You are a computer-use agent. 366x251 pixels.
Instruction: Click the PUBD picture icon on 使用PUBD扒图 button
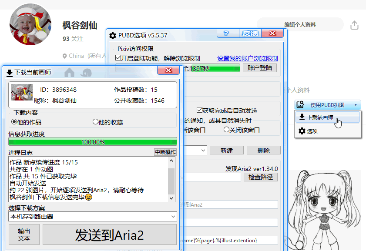tap(300, 105)
